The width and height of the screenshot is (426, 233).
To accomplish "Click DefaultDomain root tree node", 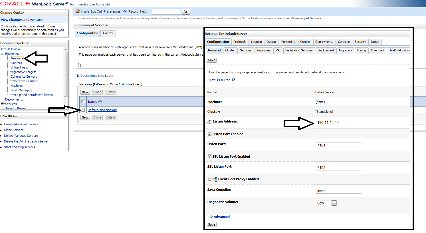I will click(x=10, y=49).
